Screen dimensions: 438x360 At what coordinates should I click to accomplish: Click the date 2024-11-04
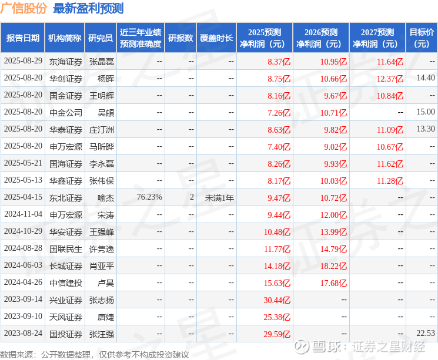[23, 214]
